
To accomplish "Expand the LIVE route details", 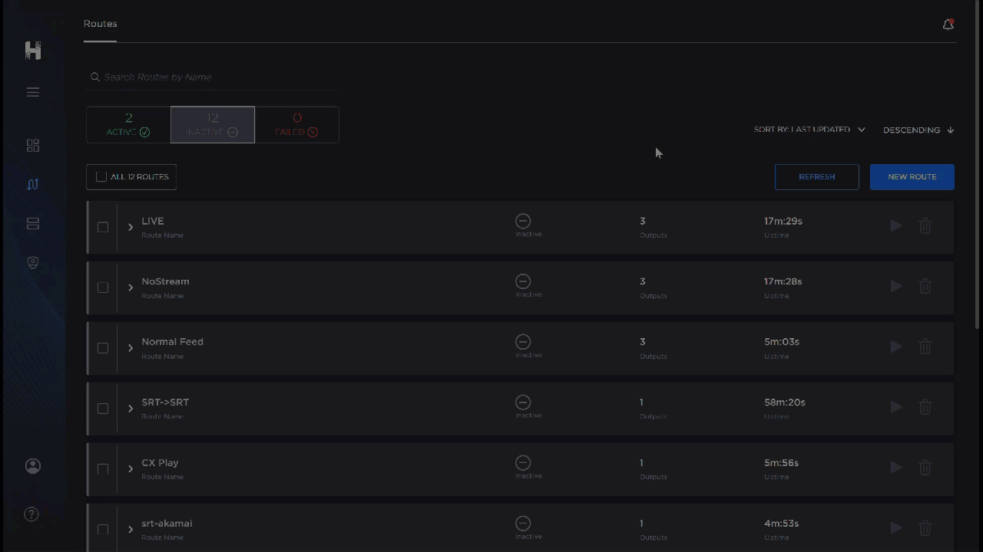I will coord(131,227).
